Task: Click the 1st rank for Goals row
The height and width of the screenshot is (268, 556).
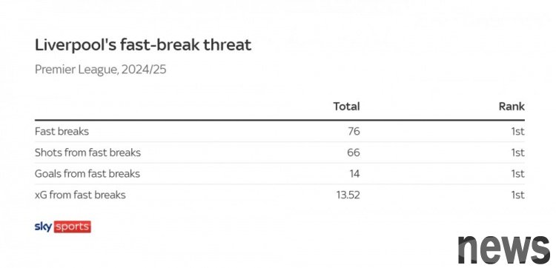Action: click(x=517, y=174)
